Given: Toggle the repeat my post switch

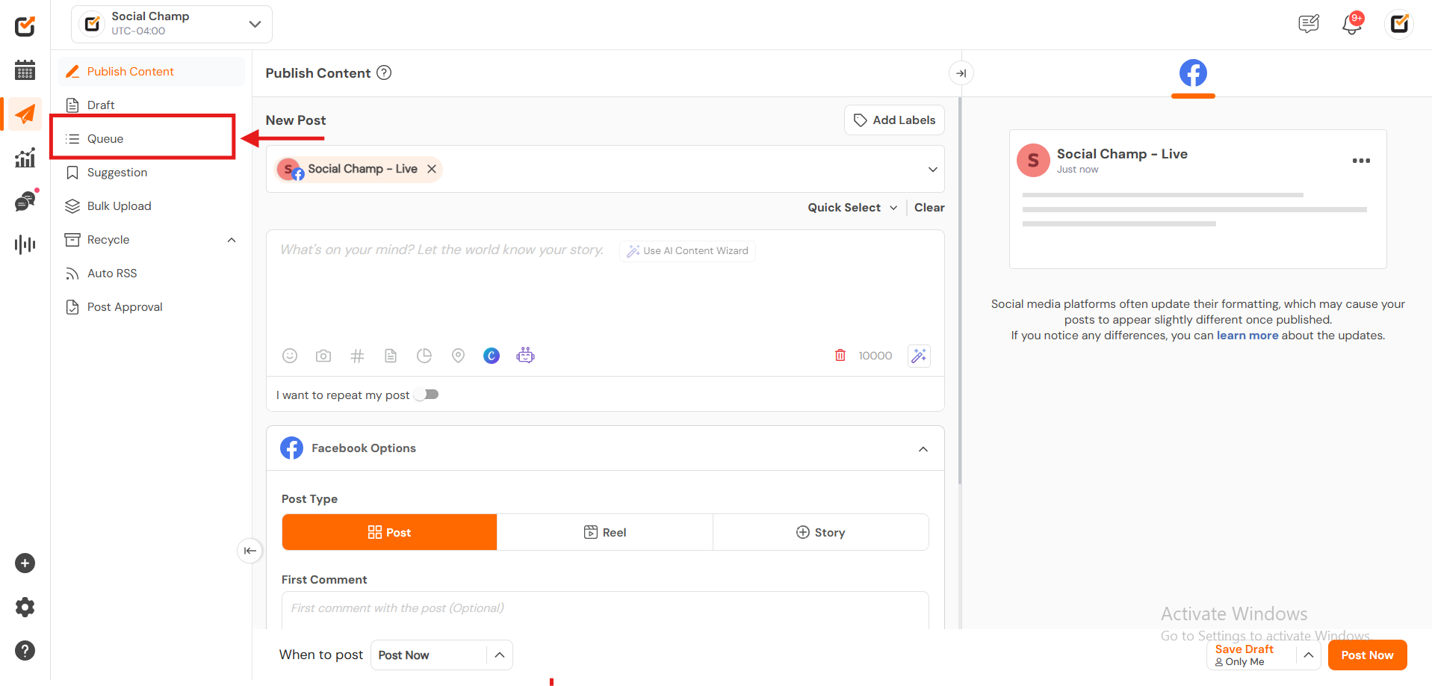Looking at the screenshot, I should tap(427, 395).
